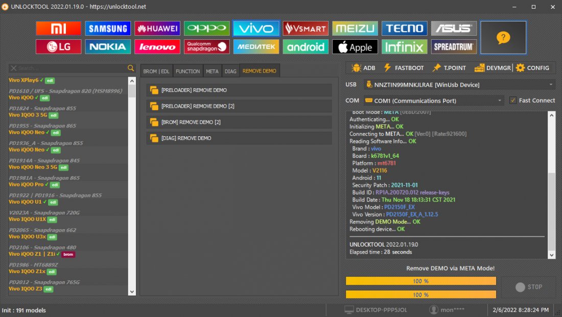Clear search with the X icon
Screen dimensions: 562x317
(14, 68)
